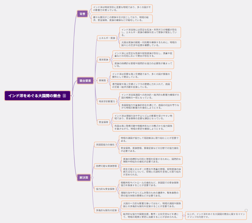Screen dimensions: 252x223
Task: Select the 多角的な関与の促進 subtopic node
Action: point(107,210)
